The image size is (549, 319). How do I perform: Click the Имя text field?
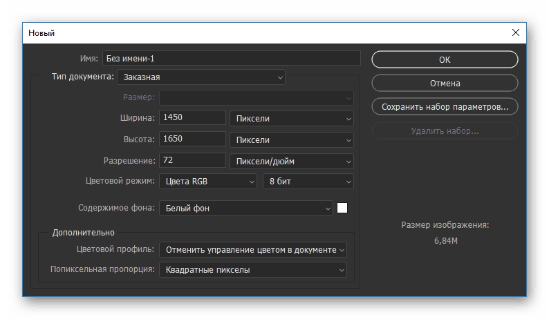point(232,59)
